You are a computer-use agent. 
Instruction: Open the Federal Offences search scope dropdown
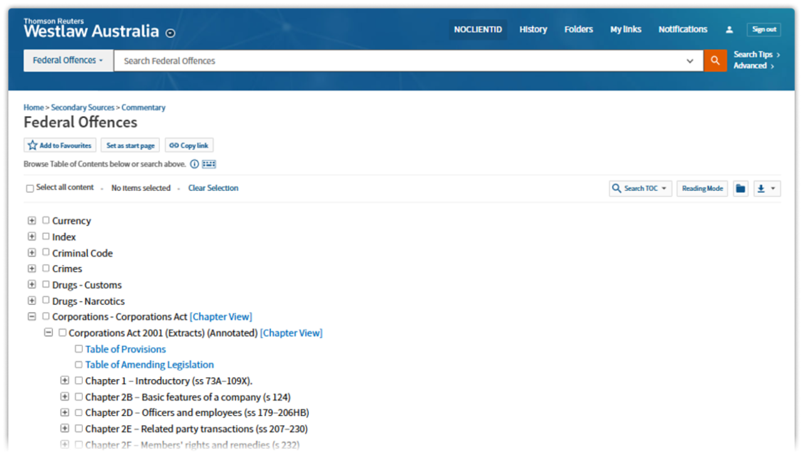coord(68,61)
